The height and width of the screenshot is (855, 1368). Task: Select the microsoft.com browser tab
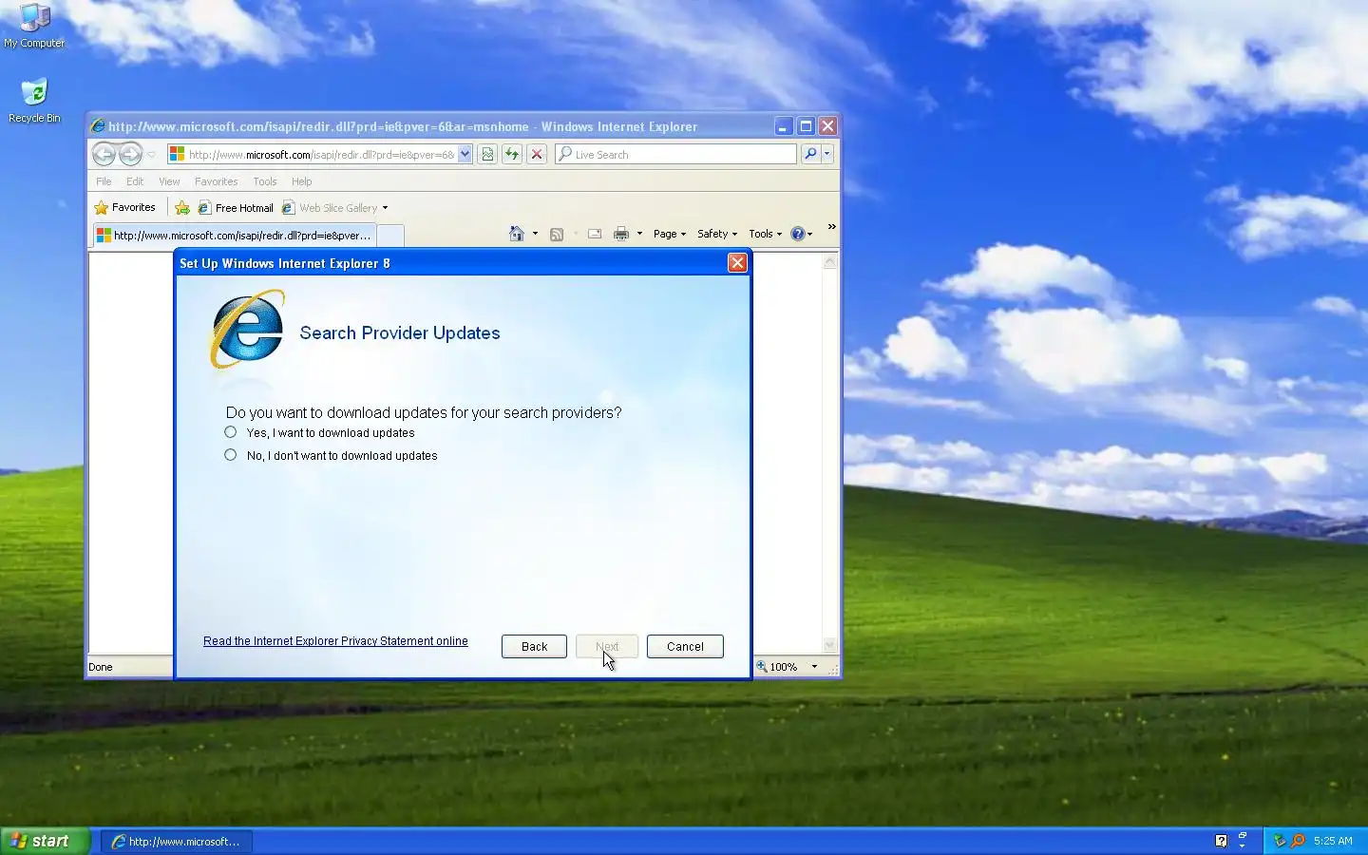pyautogui.click(x=234, y=235)
